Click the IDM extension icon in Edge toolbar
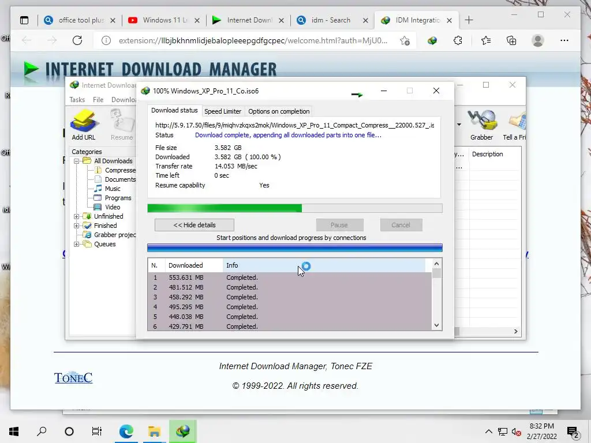This screenshot has height=443, width=591. pos(432,41)
